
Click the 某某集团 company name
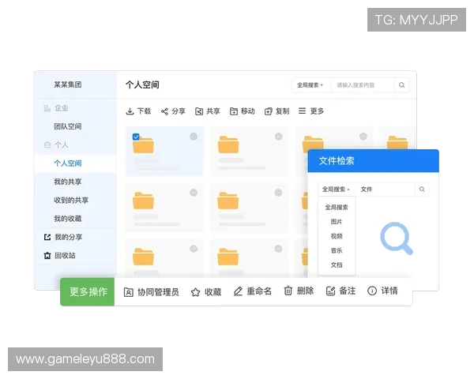point(68,84)
